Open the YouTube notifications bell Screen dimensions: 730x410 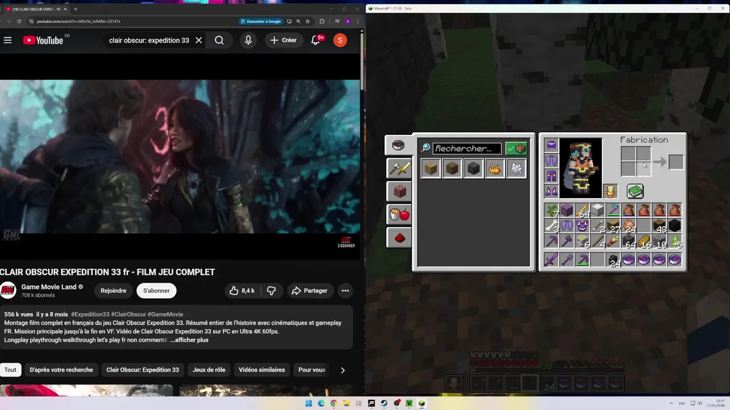click(x=316, y=40)
